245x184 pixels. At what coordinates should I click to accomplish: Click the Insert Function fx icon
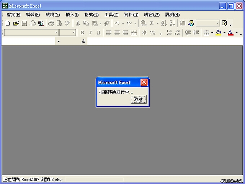(x=83, y=41)
